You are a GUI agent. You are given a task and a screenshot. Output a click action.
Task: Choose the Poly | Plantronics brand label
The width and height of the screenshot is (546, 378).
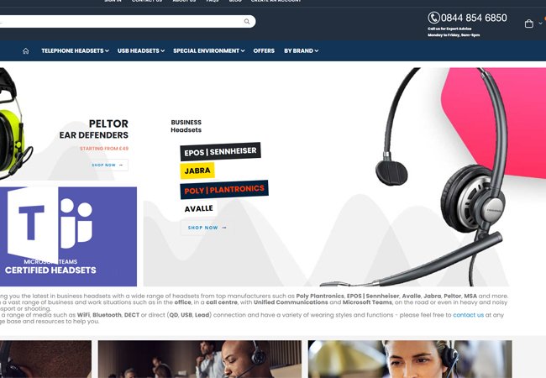[224, 189]
